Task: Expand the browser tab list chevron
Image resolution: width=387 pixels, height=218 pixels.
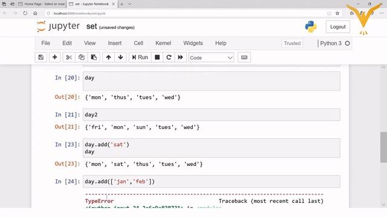Action: coord(129,4)
